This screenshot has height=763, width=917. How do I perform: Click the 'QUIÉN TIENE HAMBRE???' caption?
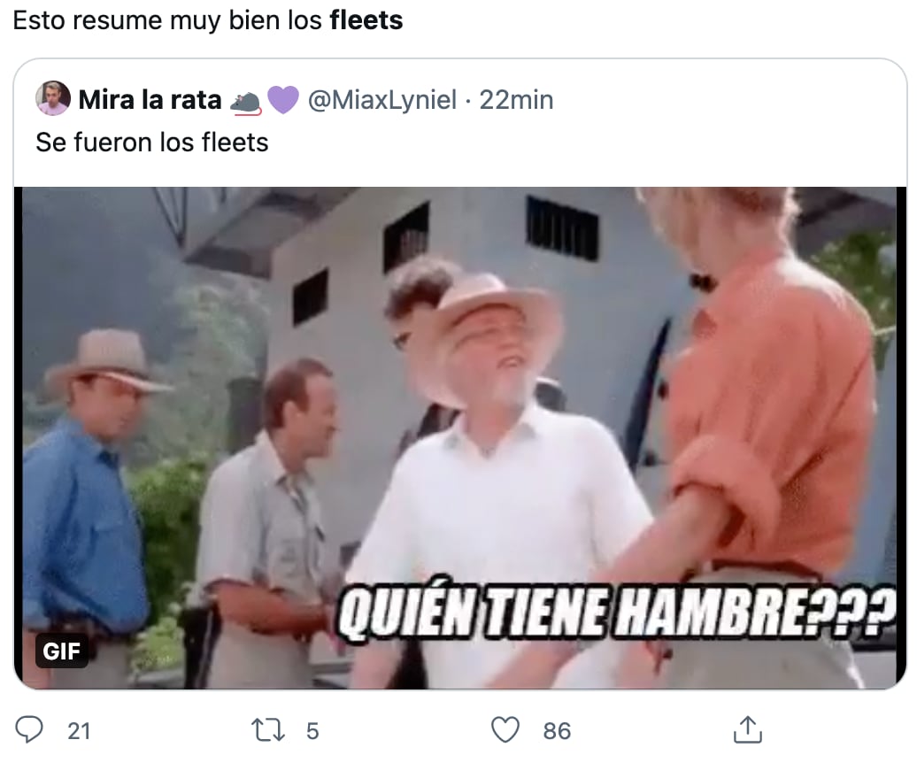point(618,613)
